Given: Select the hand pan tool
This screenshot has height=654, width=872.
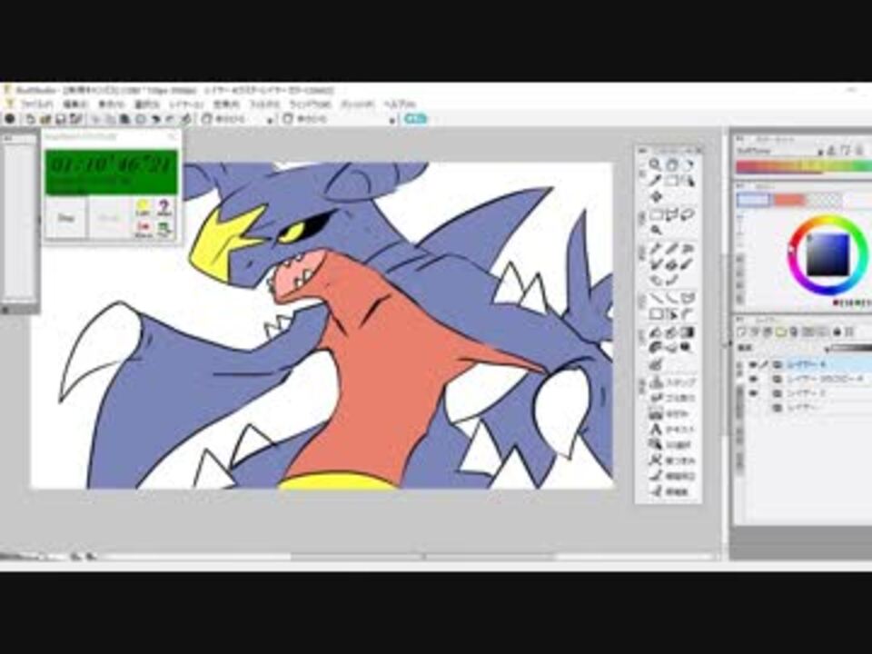Looking at the screenshot, I should click(672, 164).
